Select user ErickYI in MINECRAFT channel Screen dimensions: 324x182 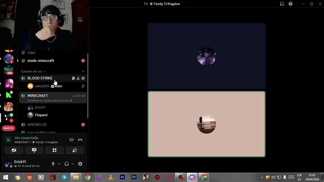coord(40,107)
